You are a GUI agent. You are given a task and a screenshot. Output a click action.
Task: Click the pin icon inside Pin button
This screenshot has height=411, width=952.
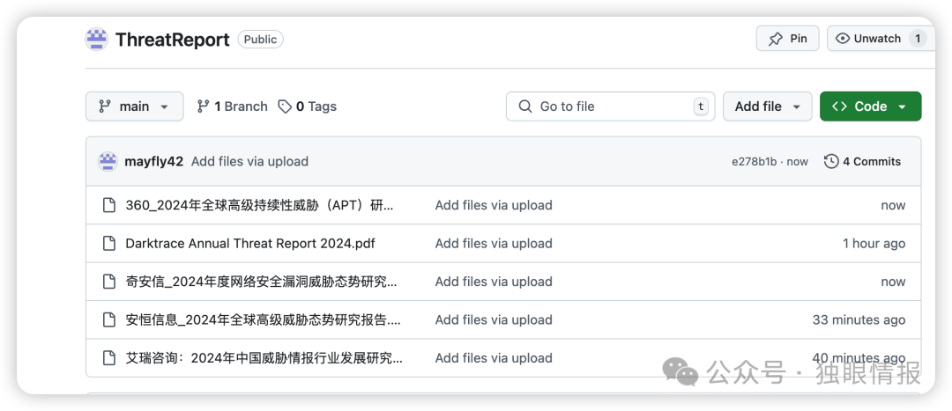click(776, 39)
